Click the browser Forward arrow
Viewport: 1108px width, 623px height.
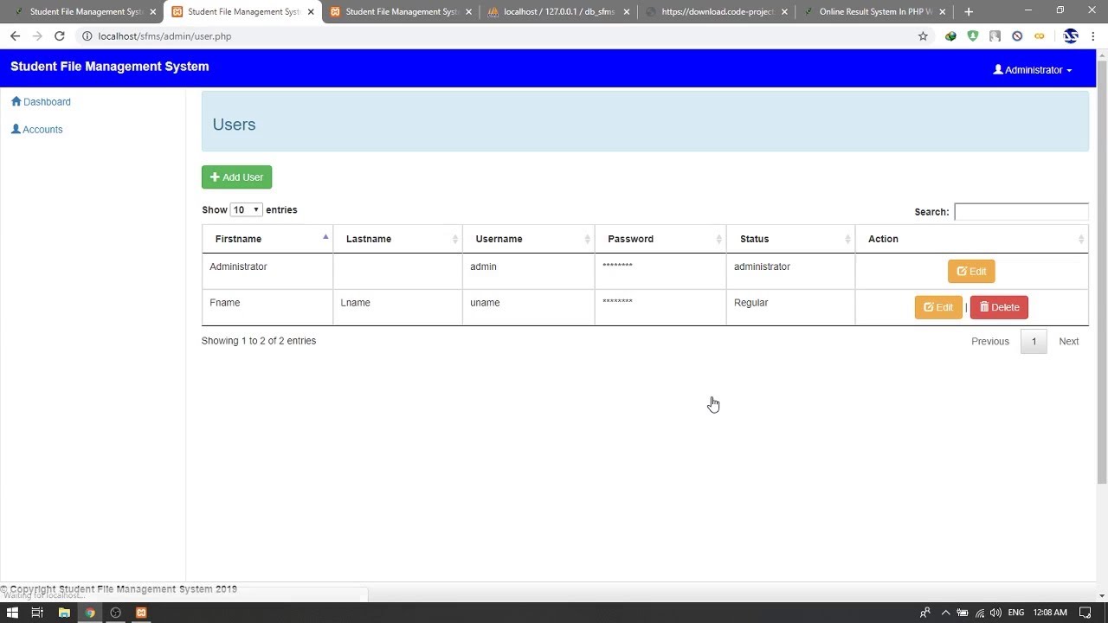37,36
